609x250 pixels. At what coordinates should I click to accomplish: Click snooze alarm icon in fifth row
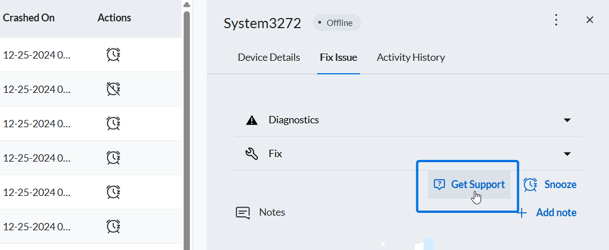[113, 192]
